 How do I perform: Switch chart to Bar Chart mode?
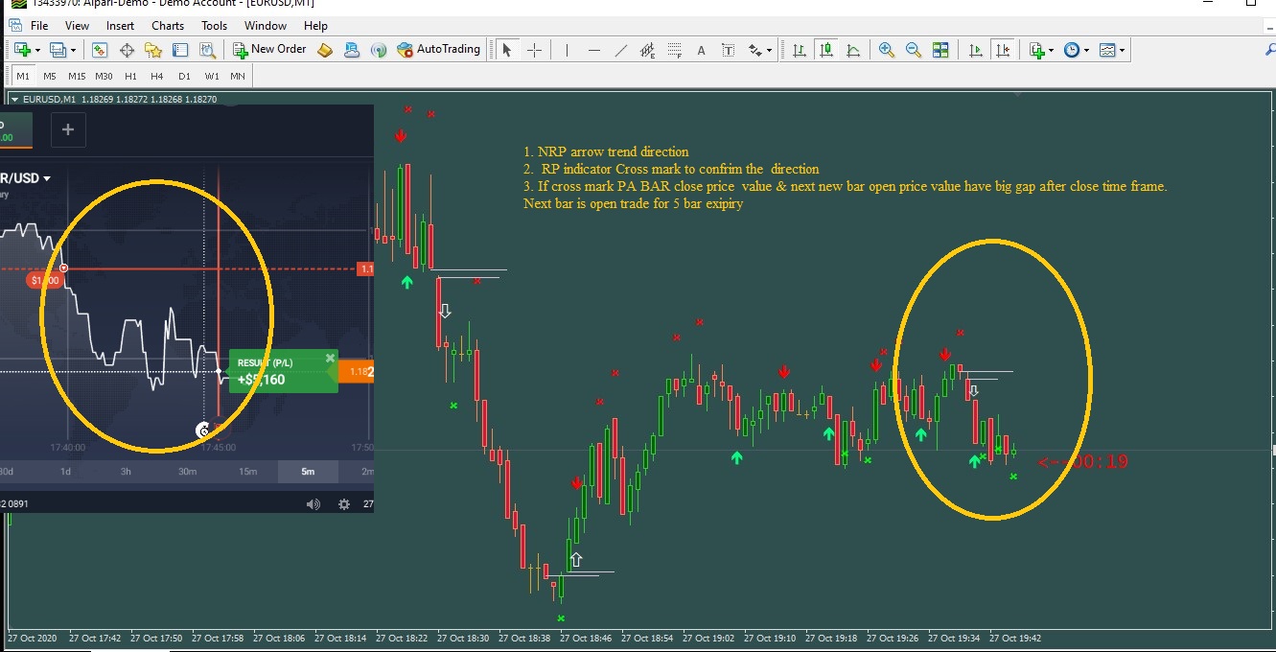click(x=799, y=50)
